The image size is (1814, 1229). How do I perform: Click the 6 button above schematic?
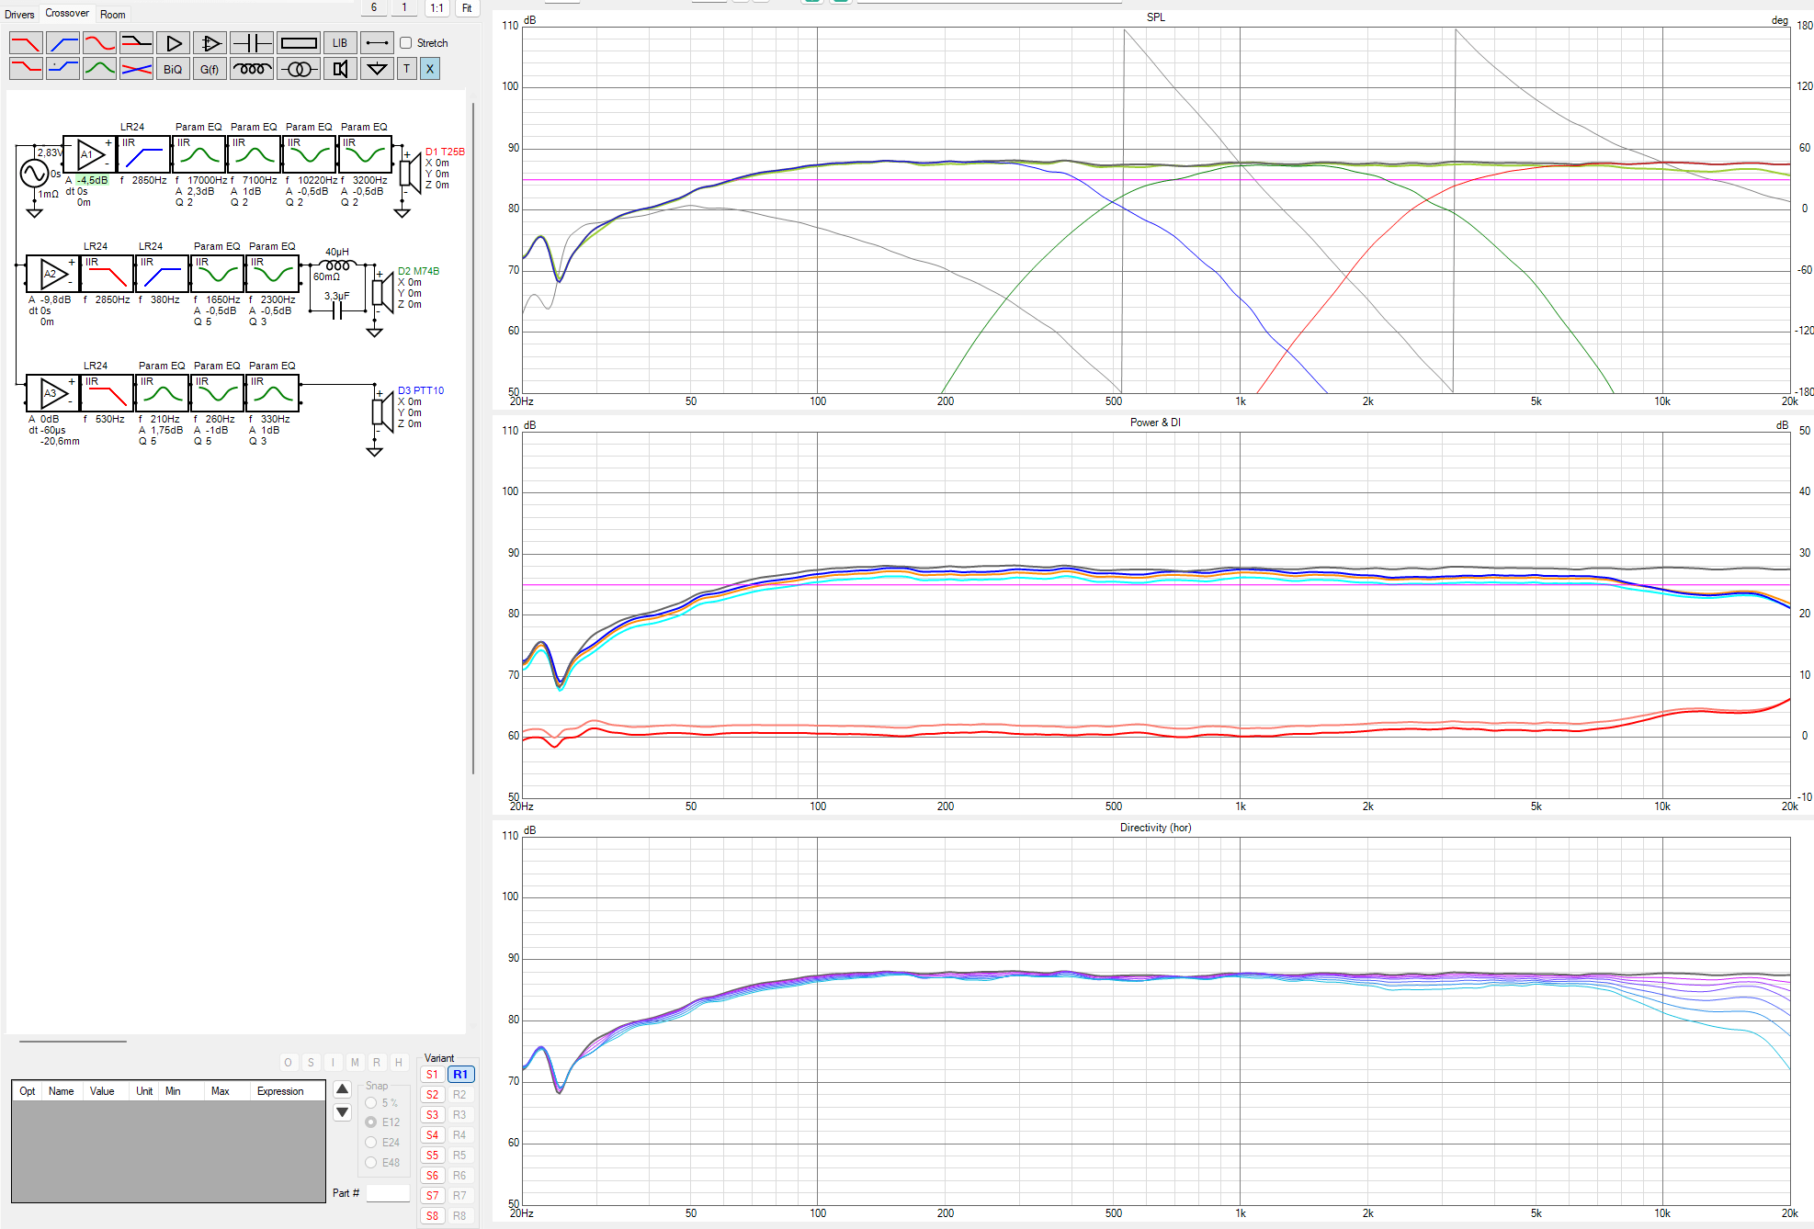[x=374, y=7]
